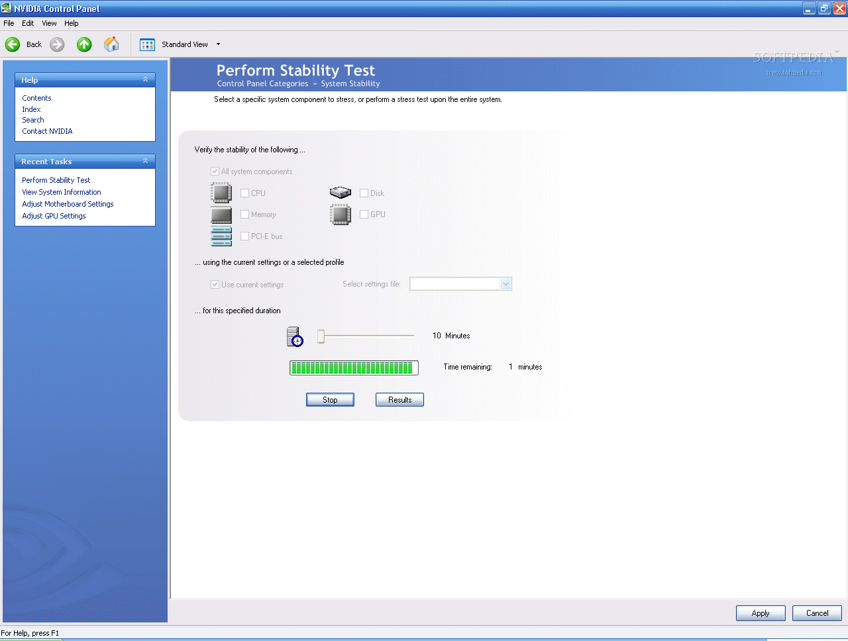
Task: Click the 'For Help, press F1' status text
Action: 30,633
